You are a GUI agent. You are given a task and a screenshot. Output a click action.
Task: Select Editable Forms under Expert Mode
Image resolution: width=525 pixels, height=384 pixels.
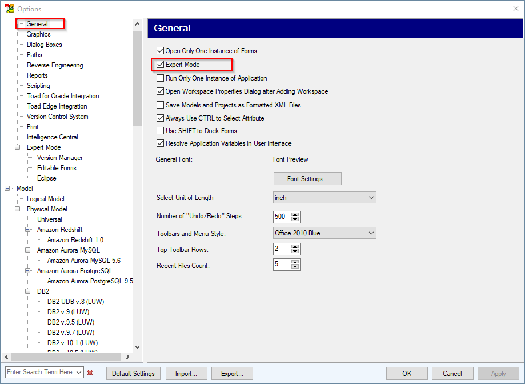(57, 168)
